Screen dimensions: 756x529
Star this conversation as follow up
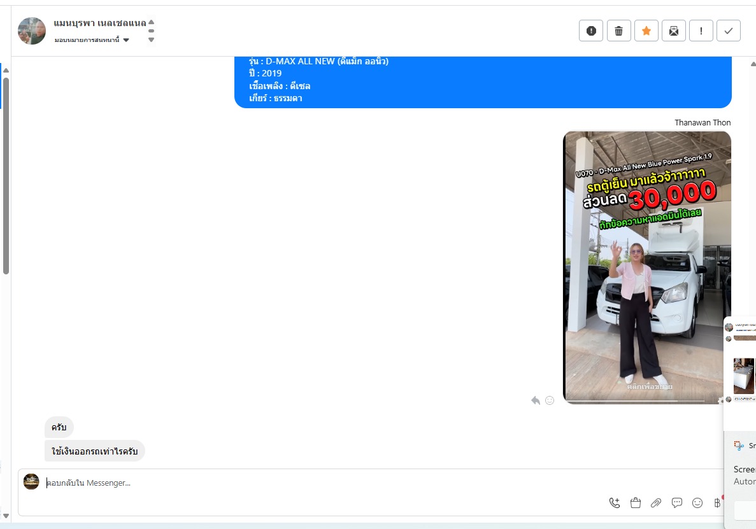click(x=646, y=31)
